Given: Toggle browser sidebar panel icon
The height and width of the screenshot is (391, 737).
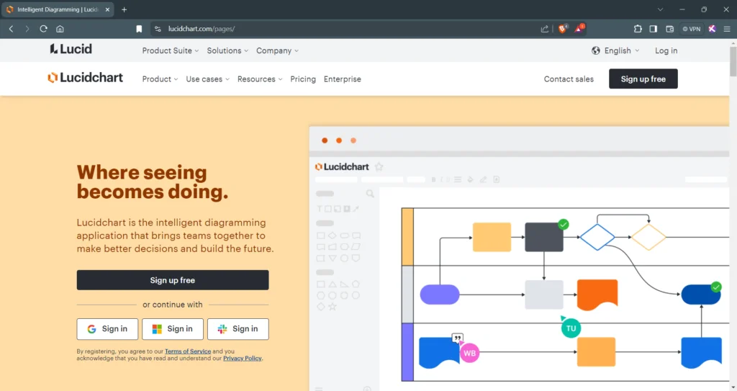Looking at the screenshot, I should pos(654,29).
